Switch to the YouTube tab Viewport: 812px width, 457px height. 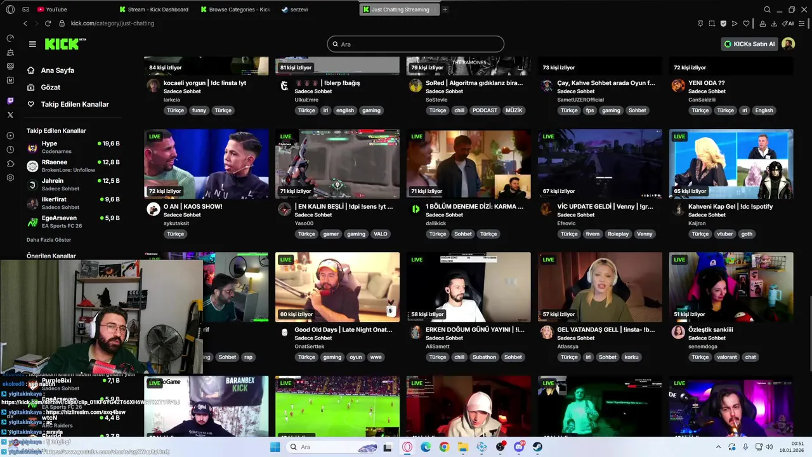(52, 10)
